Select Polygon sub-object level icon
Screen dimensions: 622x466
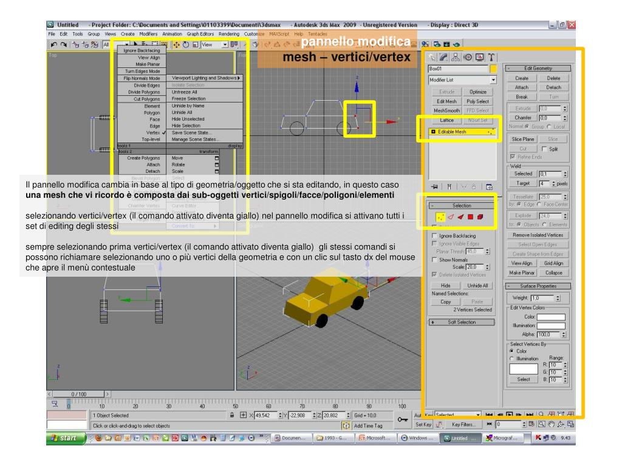pyautogui.click(x=471, y=217)
